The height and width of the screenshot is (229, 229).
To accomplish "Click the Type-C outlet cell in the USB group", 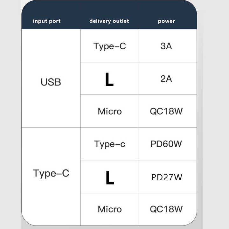I will click(109, 45).
